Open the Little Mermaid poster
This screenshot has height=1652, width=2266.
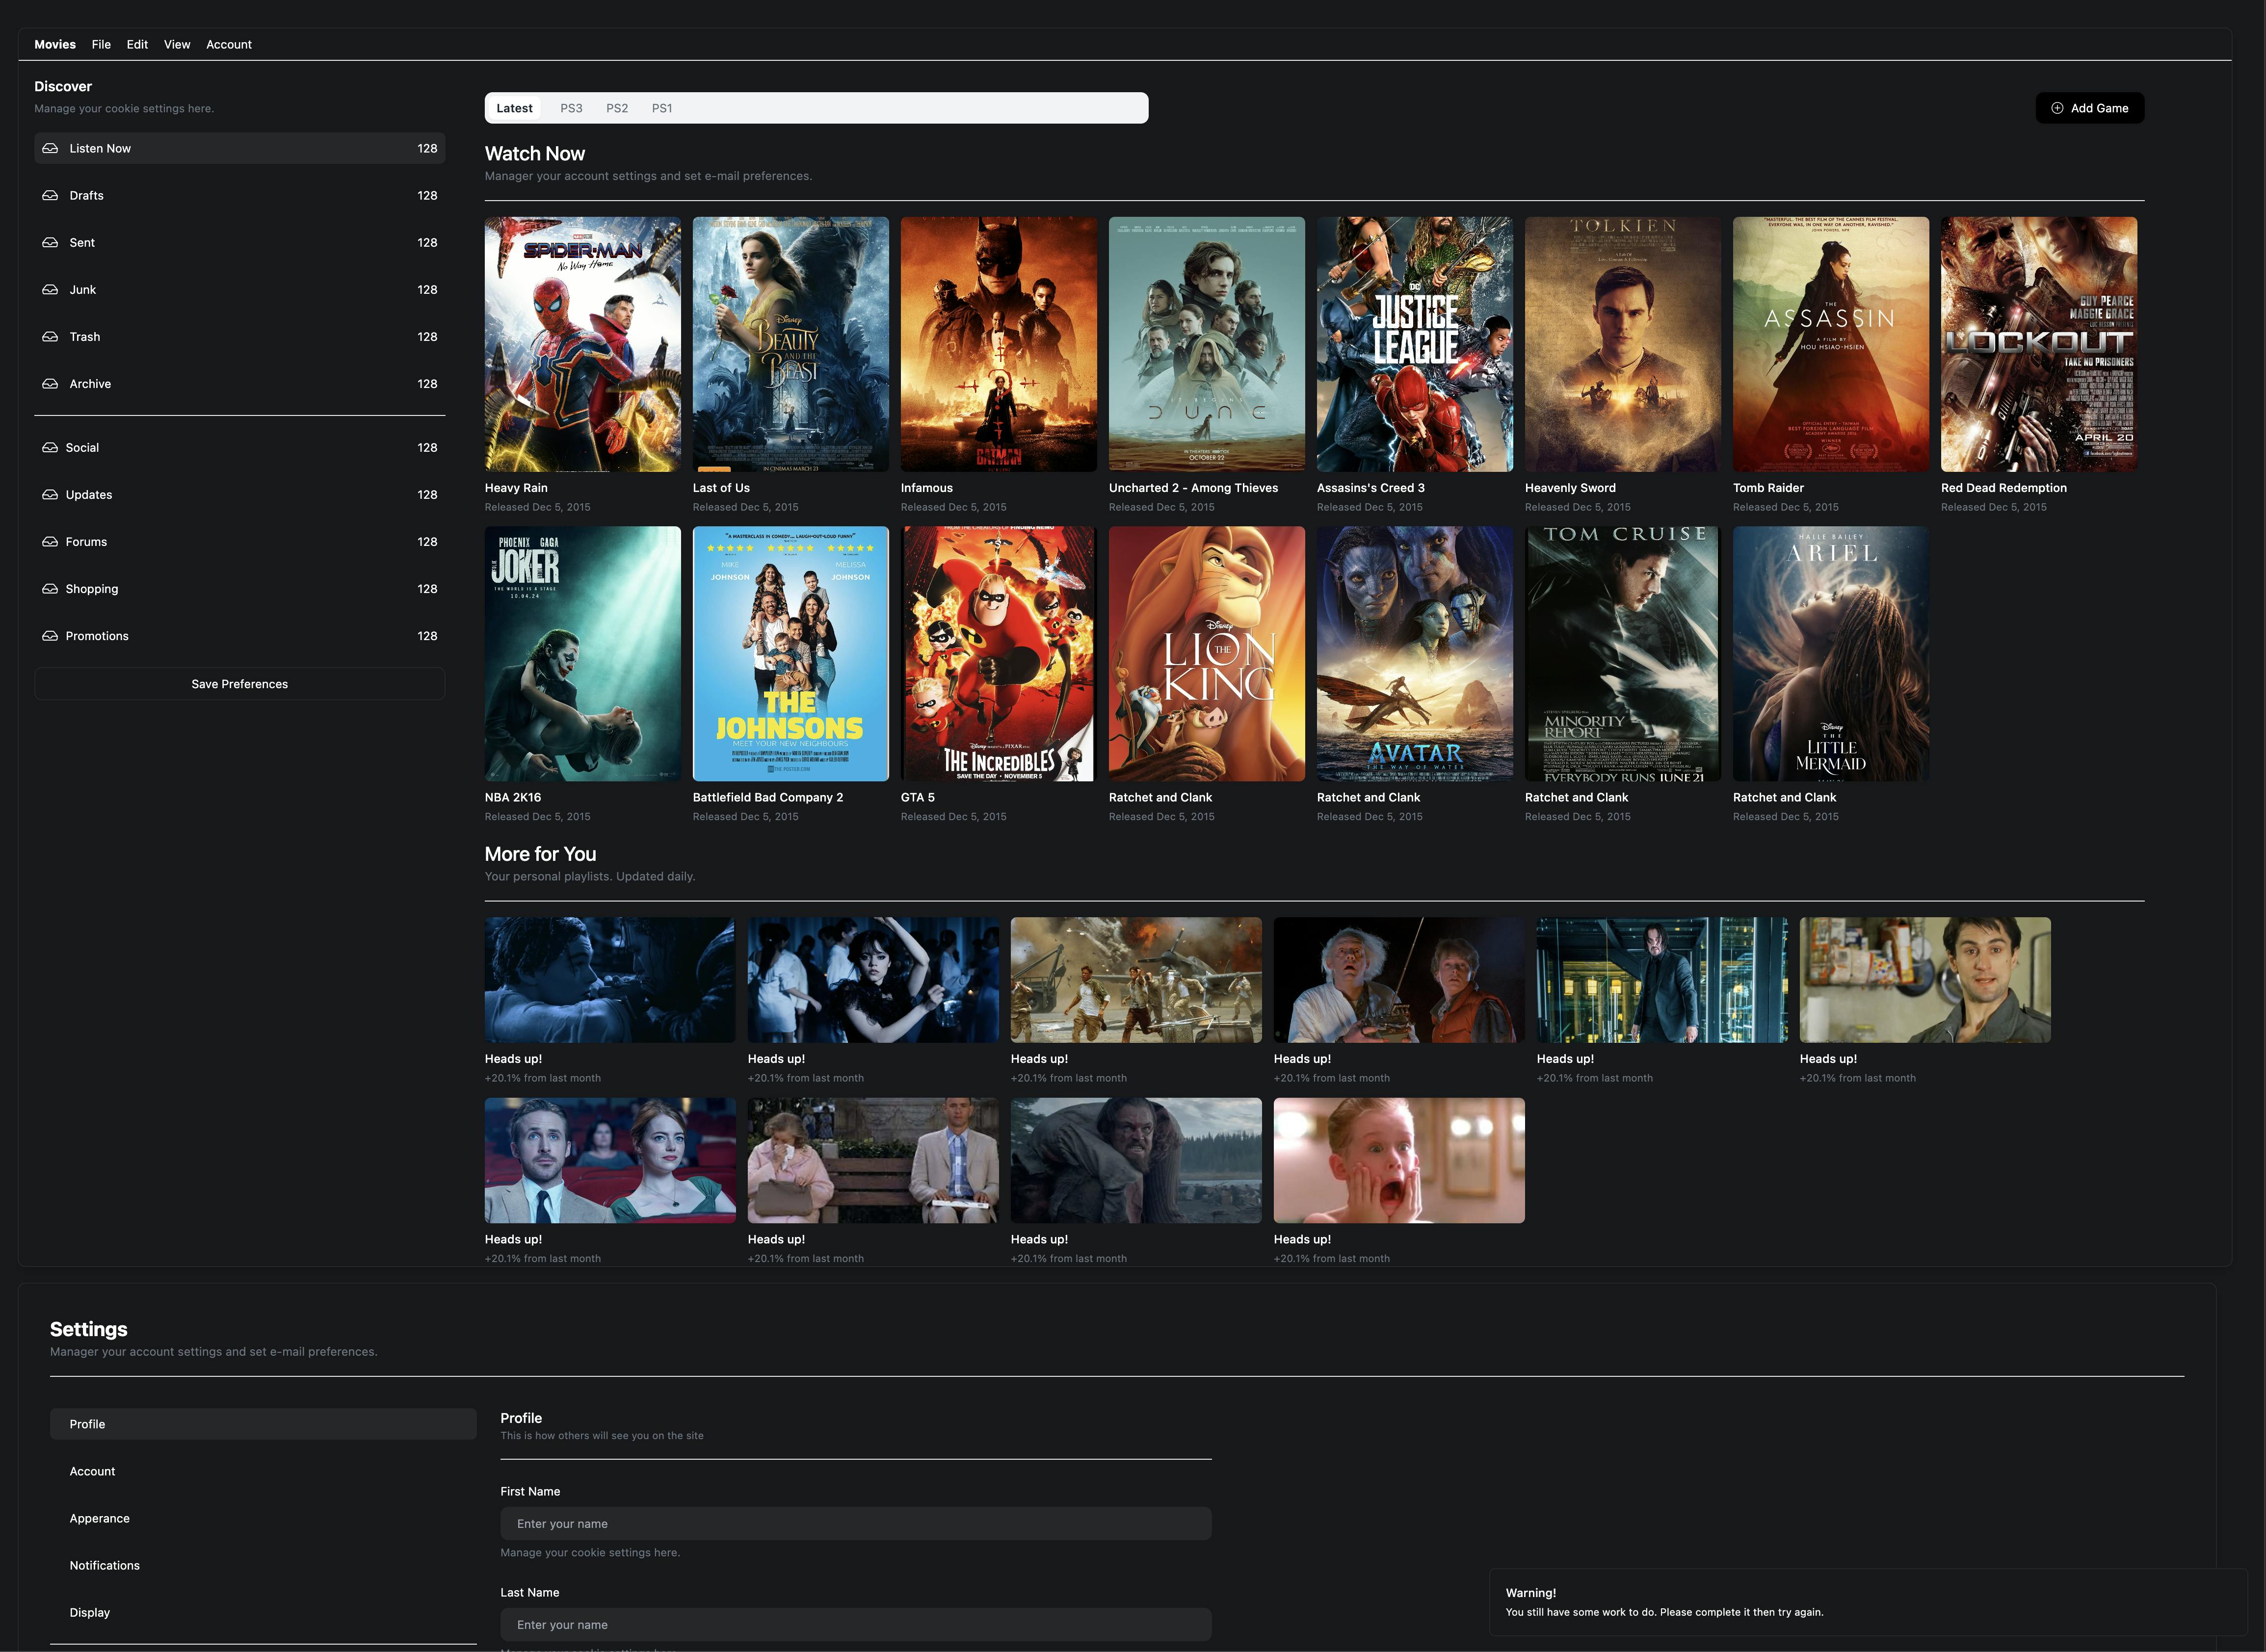pyautogui.click(x=1831, y=654)
